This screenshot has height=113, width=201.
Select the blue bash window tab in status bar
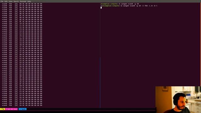23,109
